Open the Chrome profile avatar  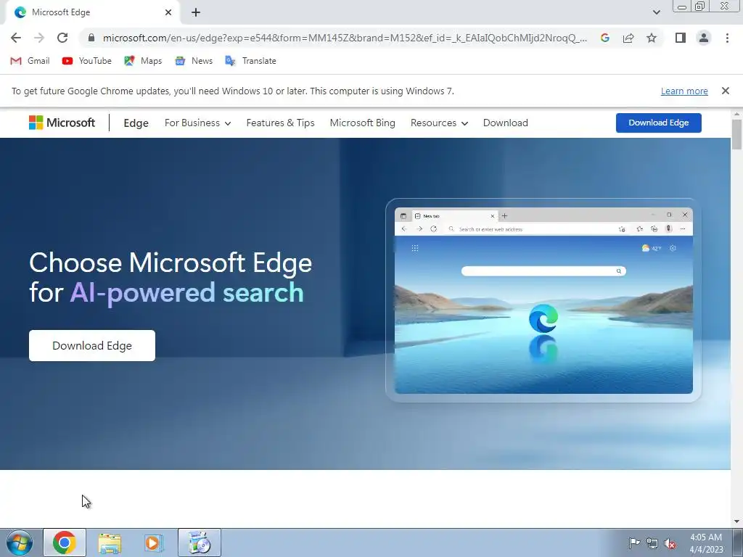coord(704,38)
